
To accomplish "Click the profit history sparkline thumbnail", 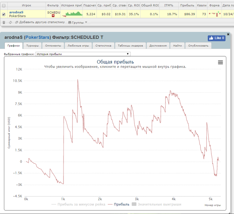I will pos(72,14).
